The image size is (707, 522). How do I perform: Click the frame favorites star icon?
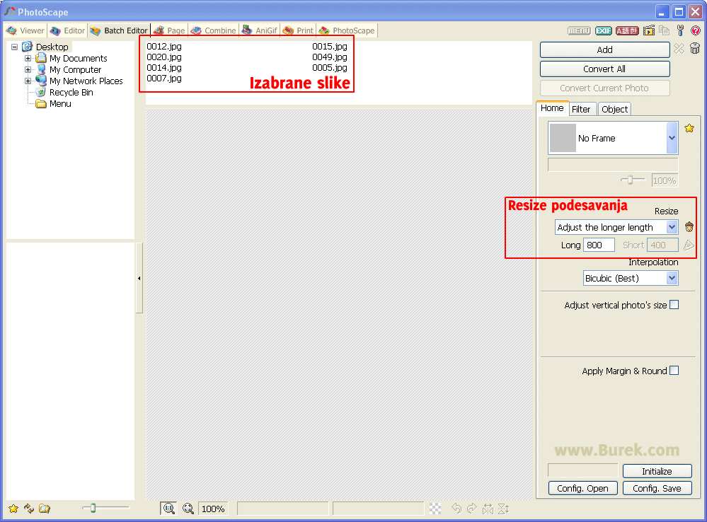coord(689,129)
